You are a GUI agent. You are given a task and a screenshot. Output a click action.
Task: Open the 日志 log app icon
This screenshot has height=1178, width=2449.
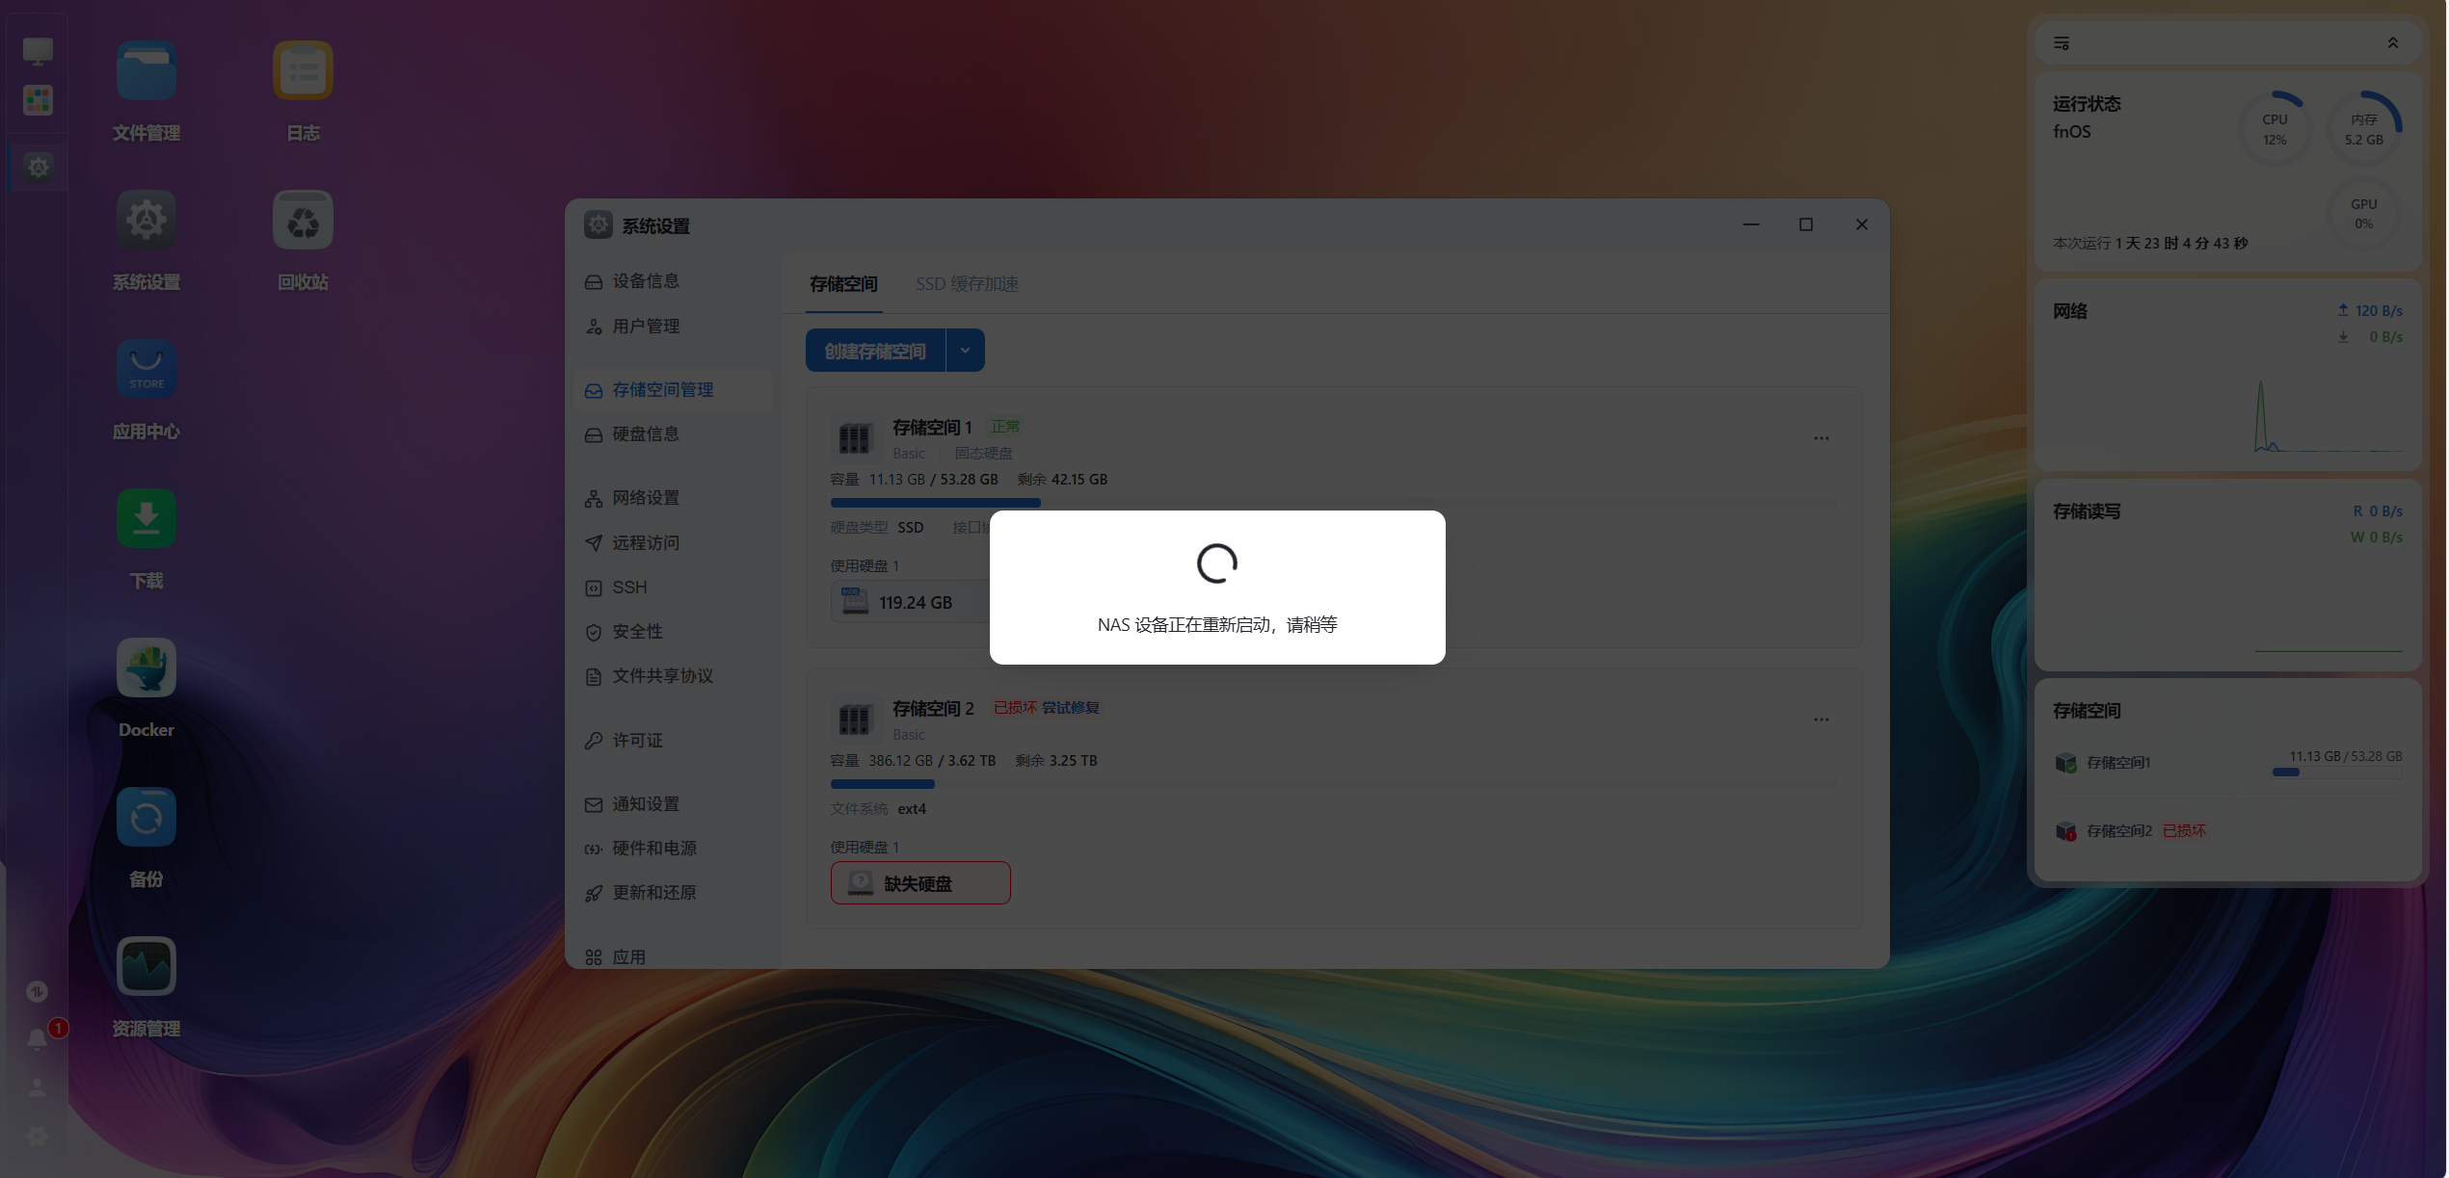click(303, 70)
